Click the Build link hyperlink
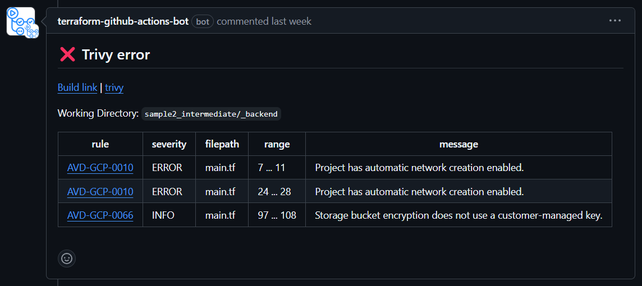This screenshot has height=286, width=642. (x=77, y=87)
